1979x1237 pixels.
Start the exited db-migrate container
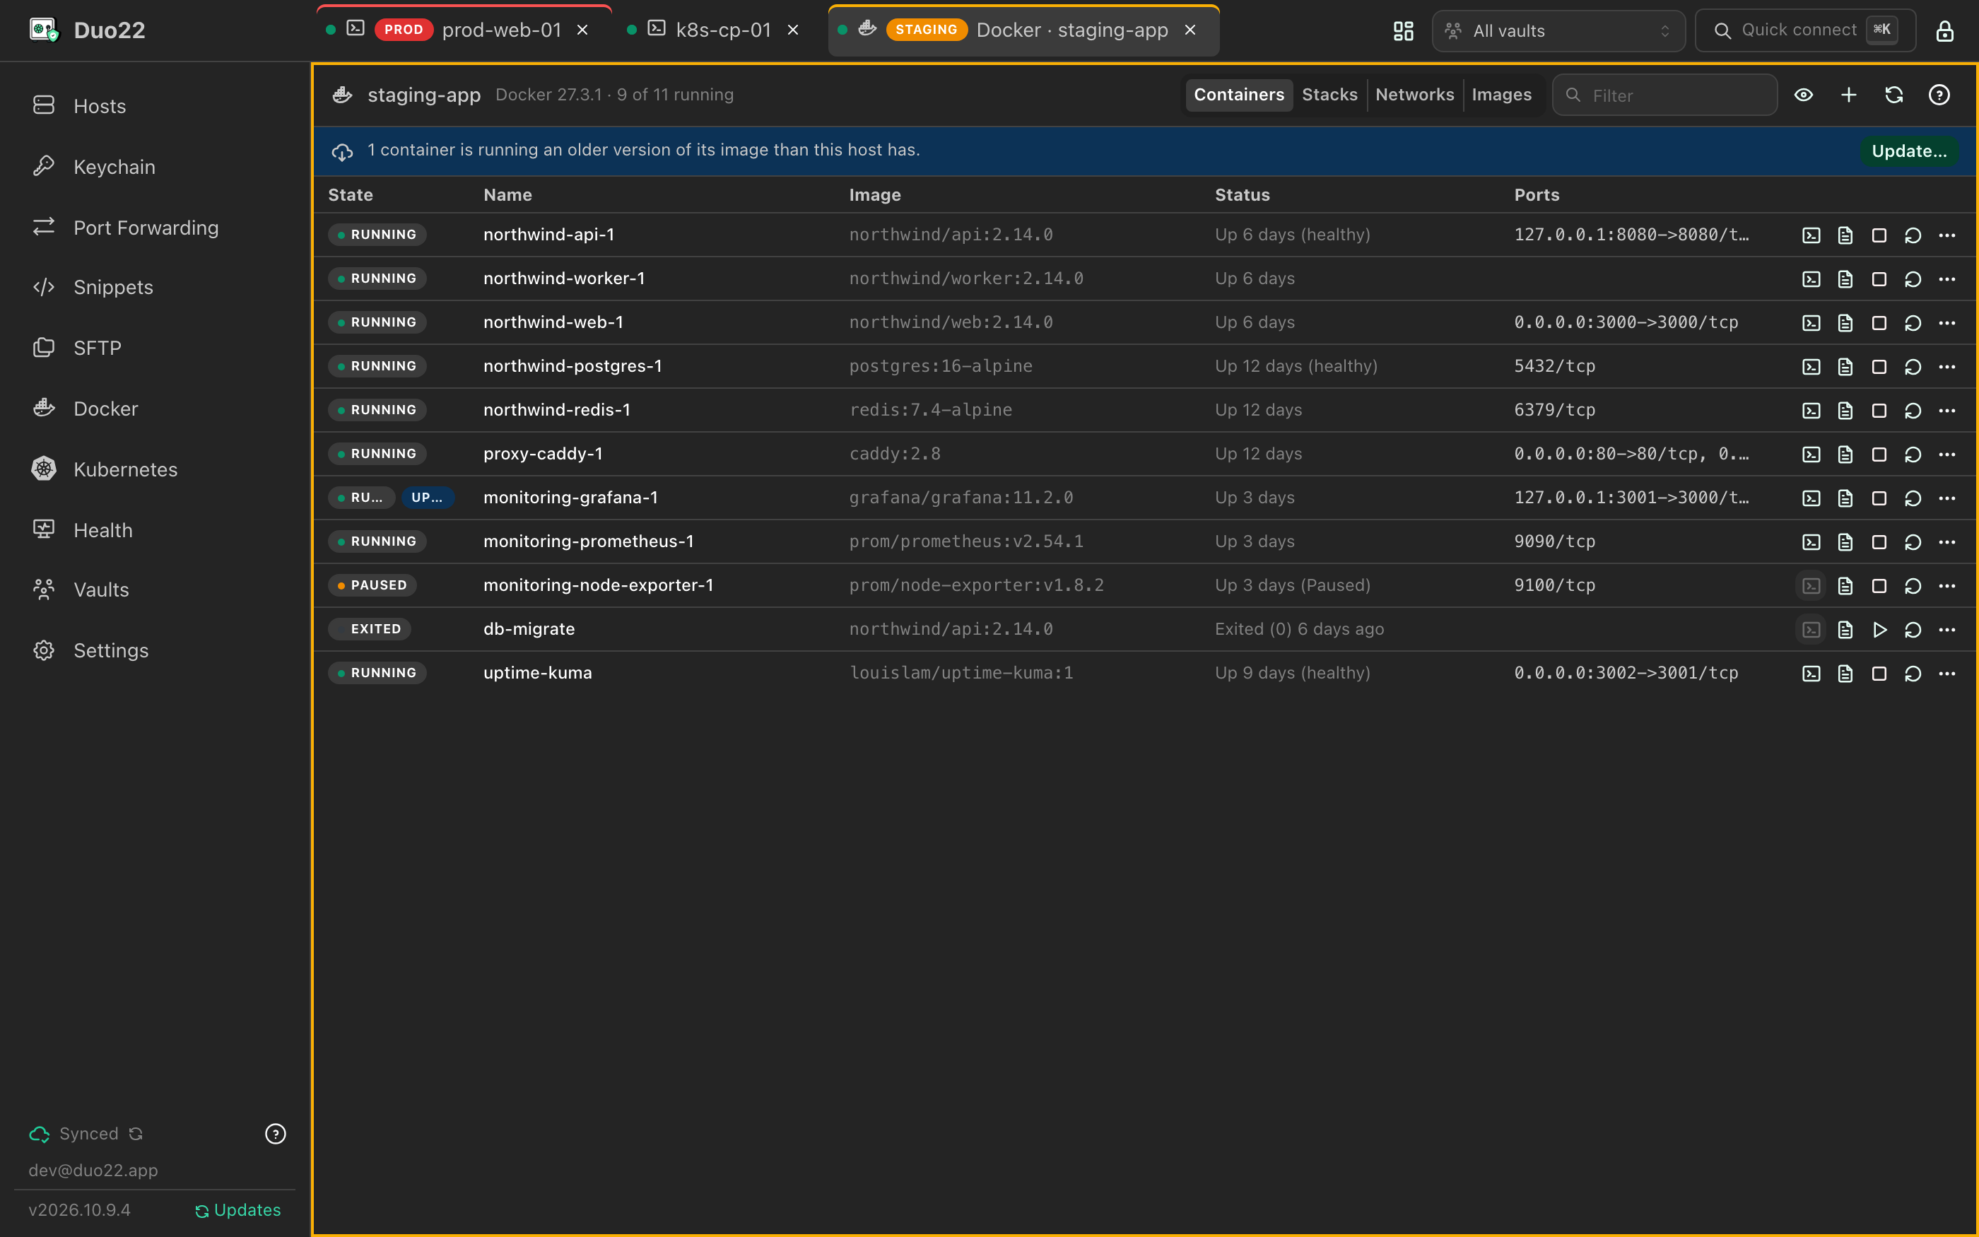1879,630
